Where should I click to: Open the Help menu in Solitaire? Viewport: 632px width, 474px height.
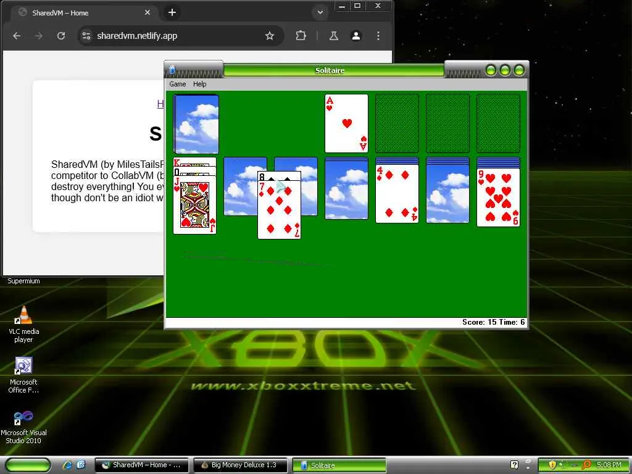click(199, 84)
